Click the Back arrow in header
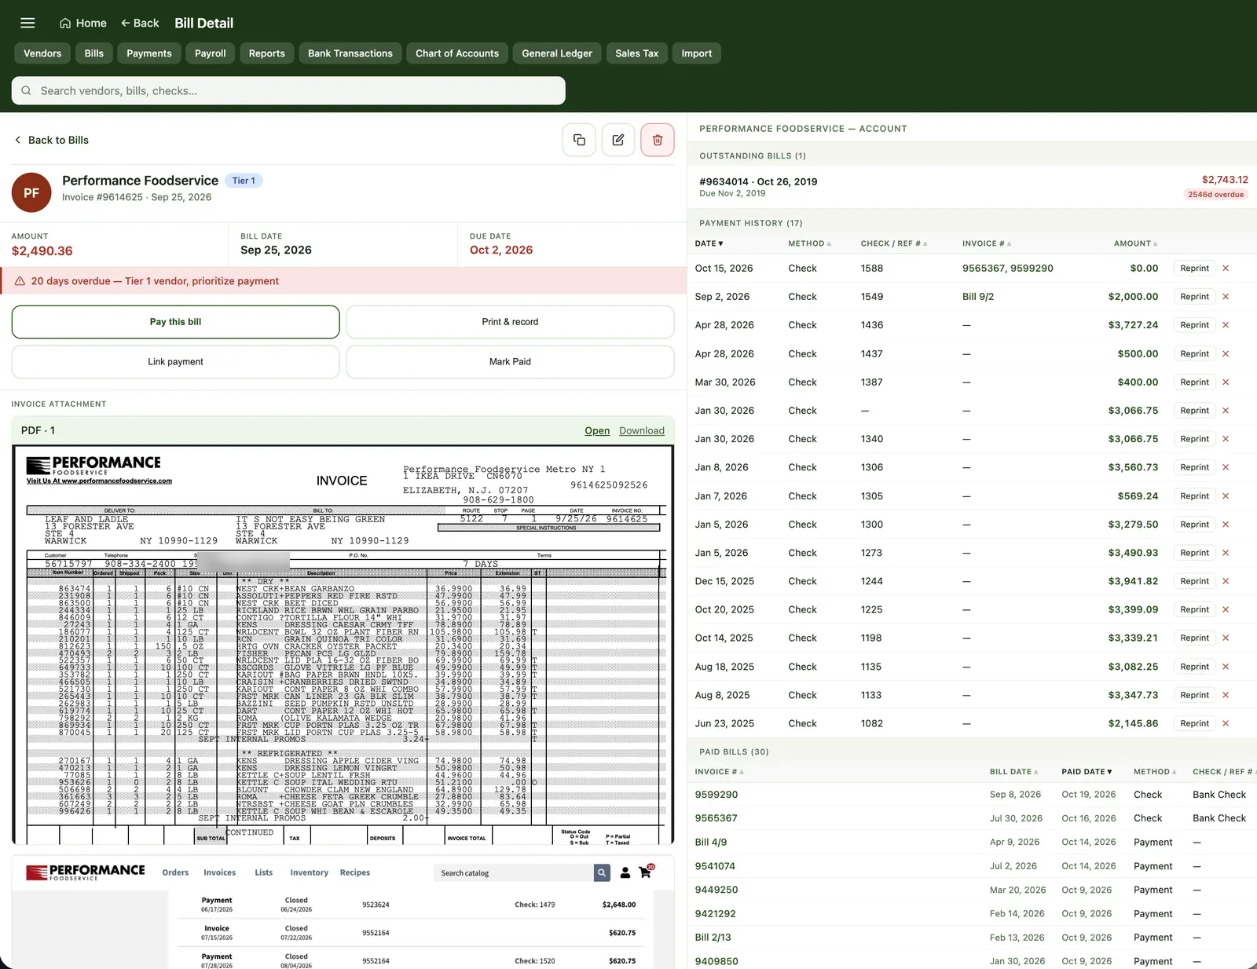 point(139,23)
